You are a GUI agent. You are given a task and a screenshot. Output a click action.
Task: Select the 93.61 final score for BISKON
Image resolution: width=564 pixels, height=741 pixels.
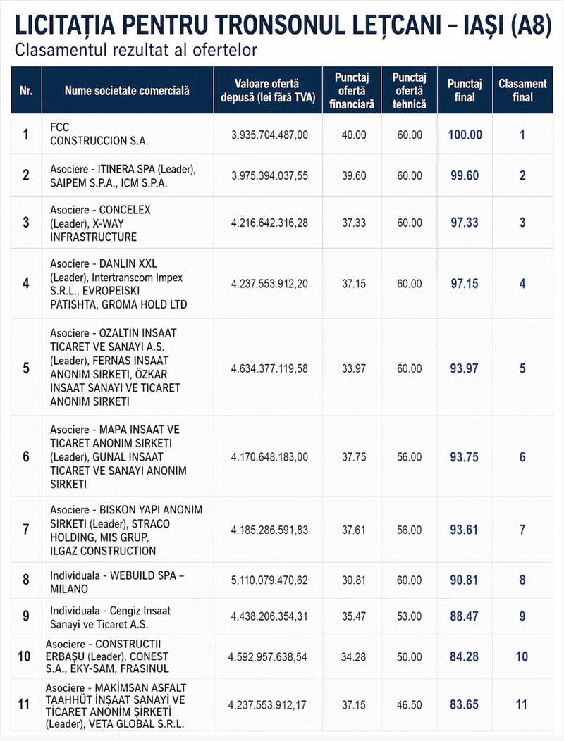pos(464,529)
